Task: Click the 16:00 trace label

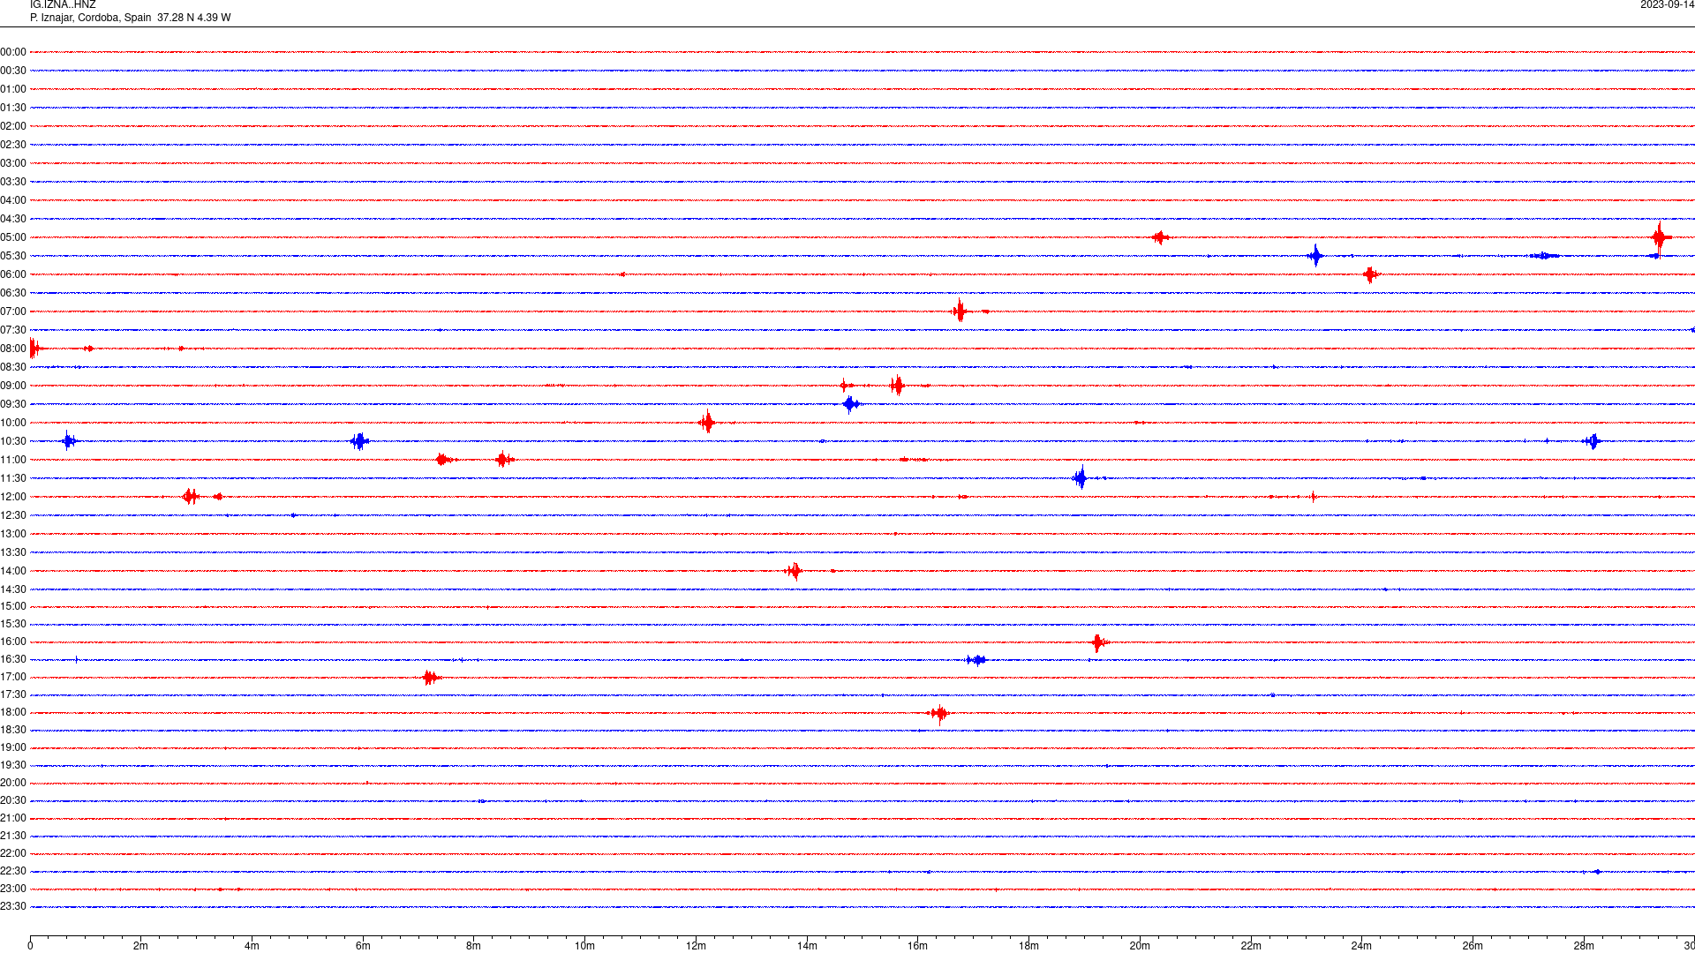Action: tap(13, 642)
